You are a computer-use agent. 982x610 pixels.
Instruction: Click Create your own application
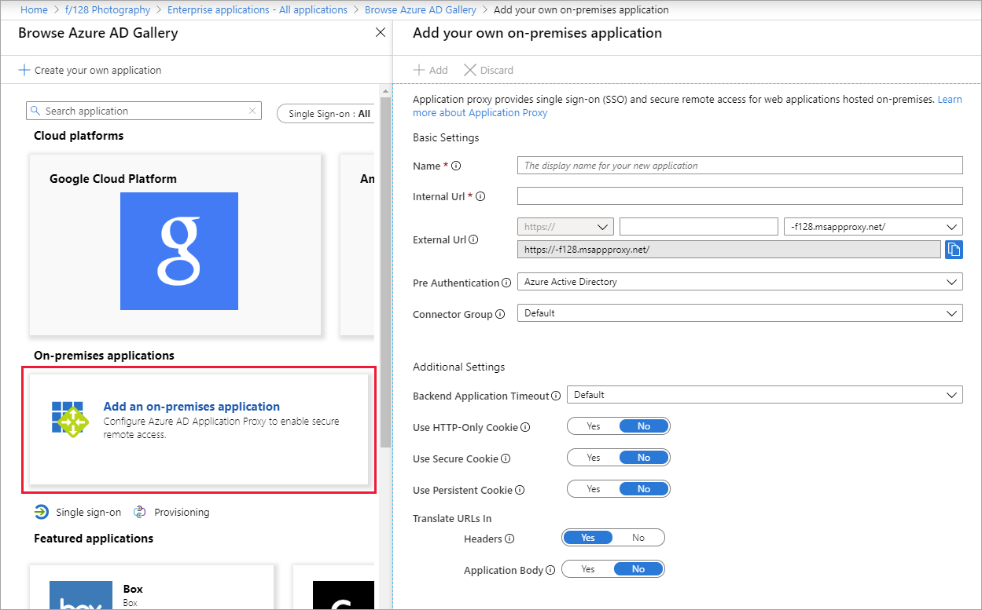pyautogui.click(x=90, y=70)
